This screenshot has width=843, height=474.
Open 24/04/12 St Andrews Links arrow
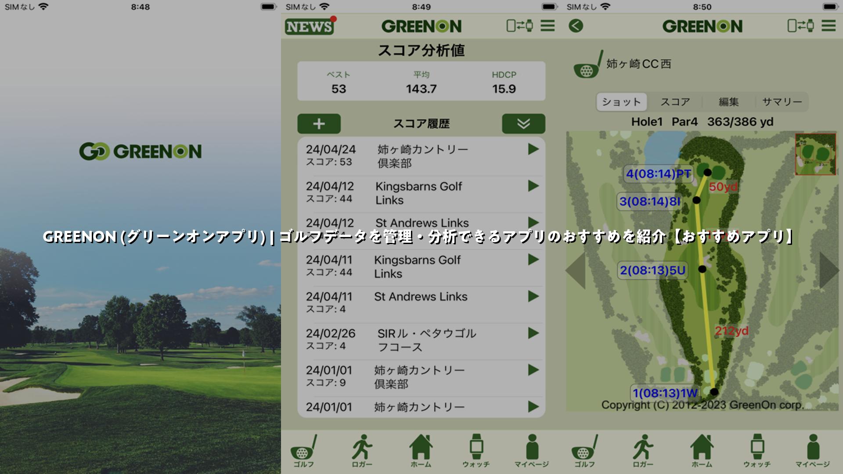[533, 222]
